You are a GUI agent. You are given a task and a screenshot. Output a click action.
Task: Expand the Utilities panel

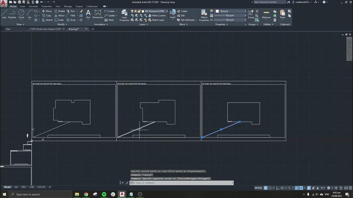[268, 24]
